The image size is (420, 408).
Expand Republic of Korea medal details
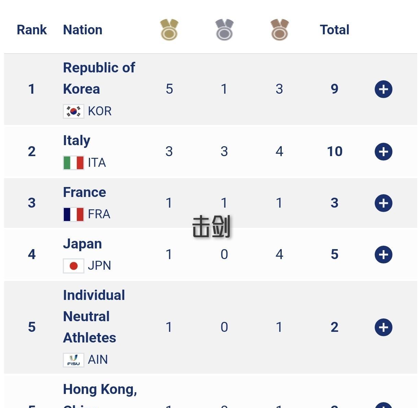(x=383, y=89)
